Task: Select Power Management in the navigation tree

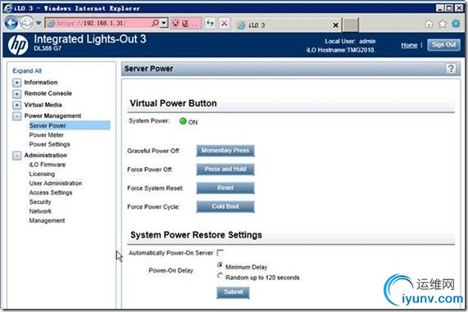Action: point(52,115)
